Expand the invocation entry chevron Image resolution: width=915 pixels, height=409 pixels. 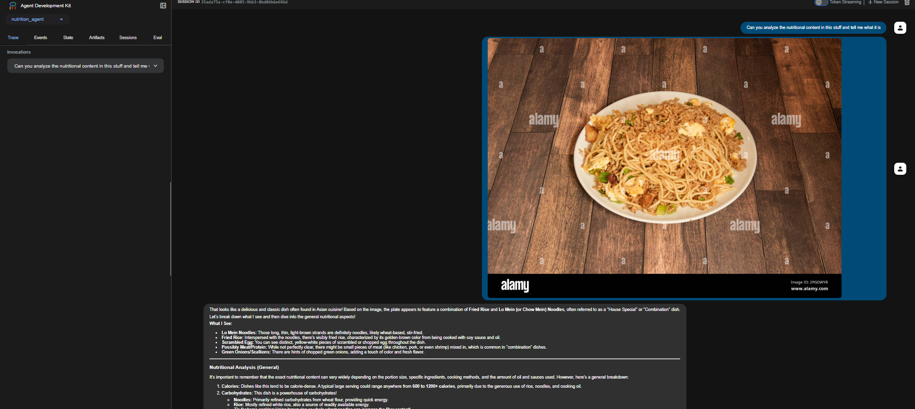(156, 66)
